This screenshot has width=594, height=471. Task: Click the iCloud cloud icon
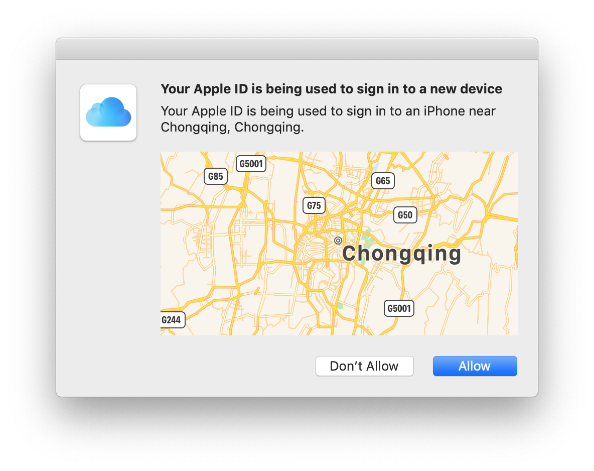point(108,112)
